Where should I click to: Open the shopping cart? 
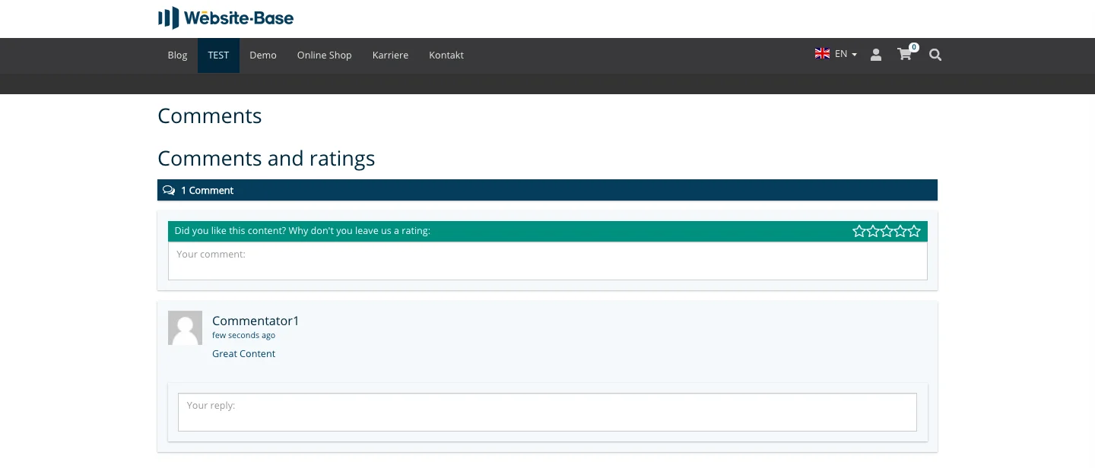click(904, 55)
